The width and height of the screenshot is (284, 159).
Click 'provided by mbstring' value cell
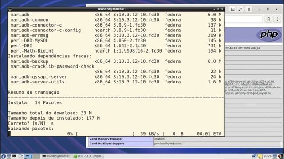coord(168,144)
